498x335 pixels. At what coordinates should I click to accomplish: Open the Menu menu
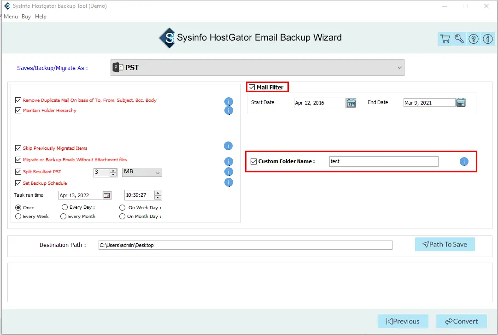(x=11, y=17)
